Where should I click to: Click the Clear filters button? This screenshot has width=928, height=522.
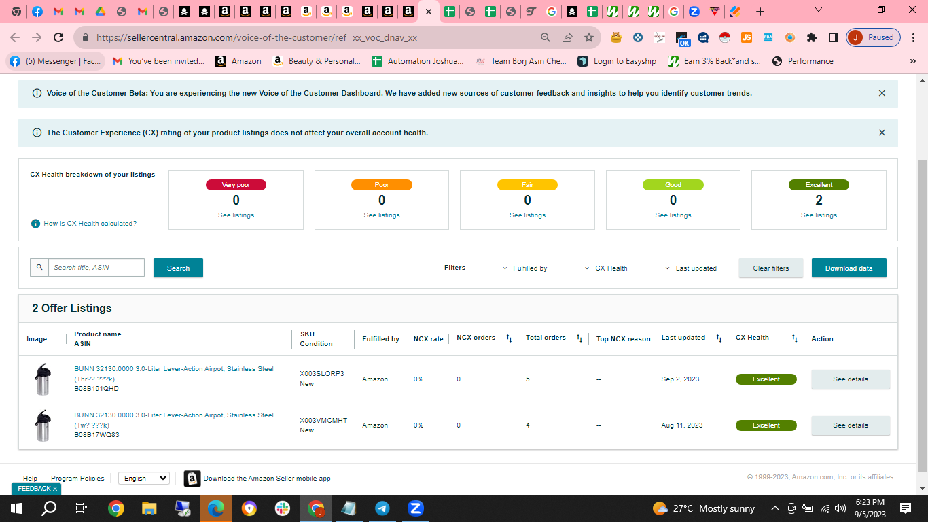coord(771,268)
